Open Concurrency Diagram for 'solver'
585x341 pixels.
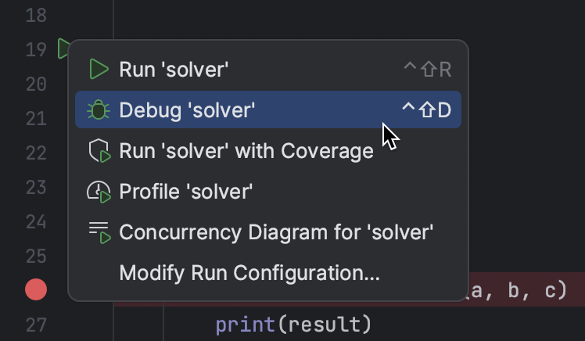point(276,232)
